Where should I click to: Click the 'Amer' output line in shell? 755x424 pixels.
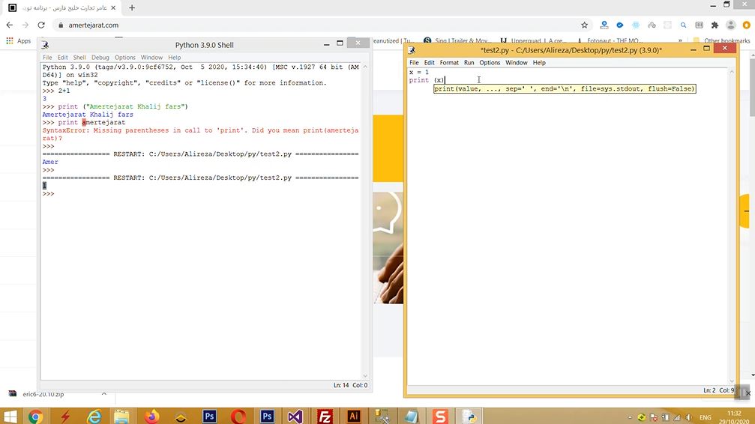click(x=50, y=162)
